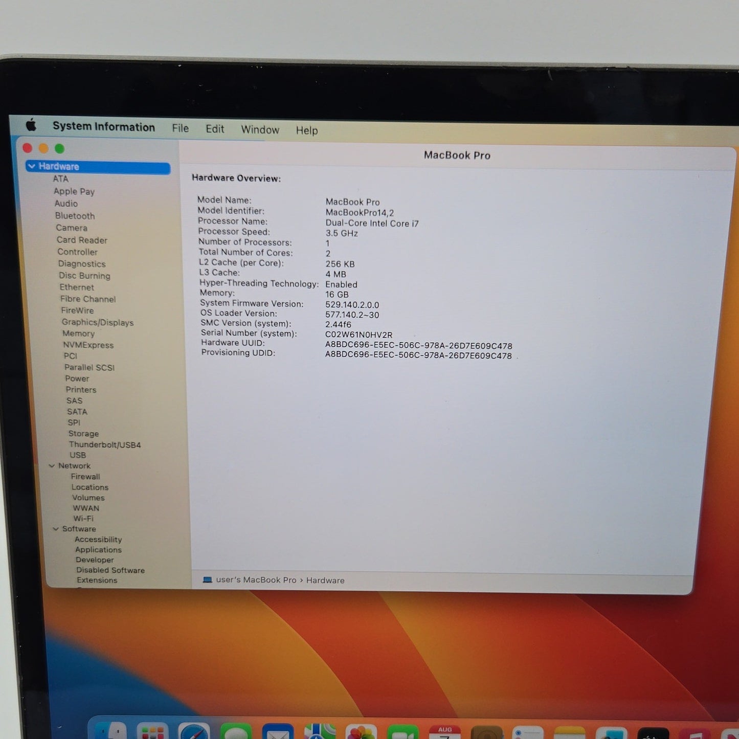
Task: Select ATA in the sidebar
Action: [x=60, y=178]
